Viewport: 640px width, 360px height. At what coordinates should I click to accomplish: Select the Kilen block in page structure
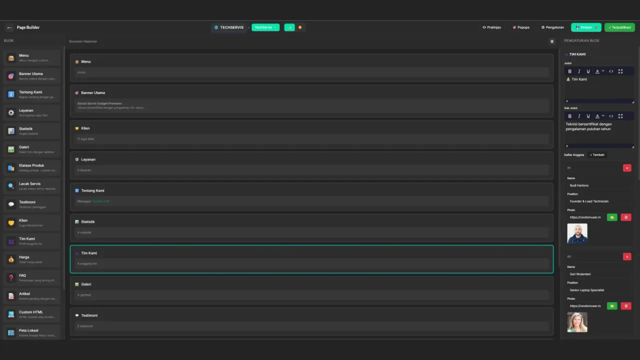(311, 133)
